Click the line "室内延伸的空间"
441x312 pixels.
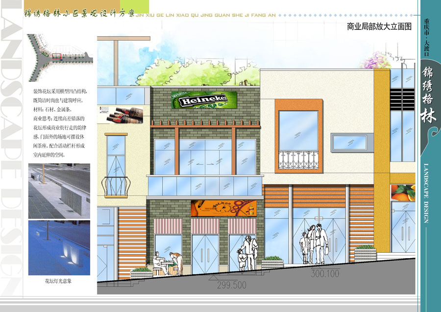tap(49, 155)
